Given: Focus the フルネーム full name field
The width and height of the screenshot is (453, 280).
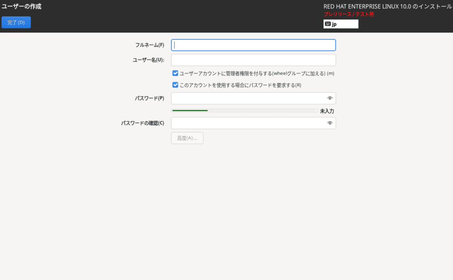Looking at the screenshot, I should point(253,45).
